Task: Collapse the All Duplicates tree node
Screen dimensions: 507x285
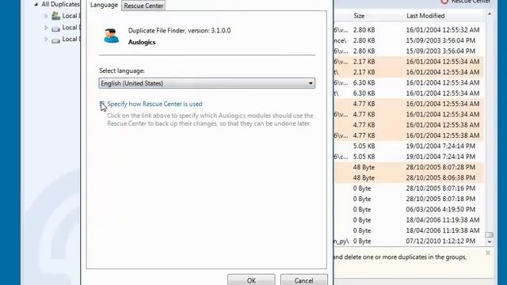Action: pyautogui.click(x=36, y=4)
